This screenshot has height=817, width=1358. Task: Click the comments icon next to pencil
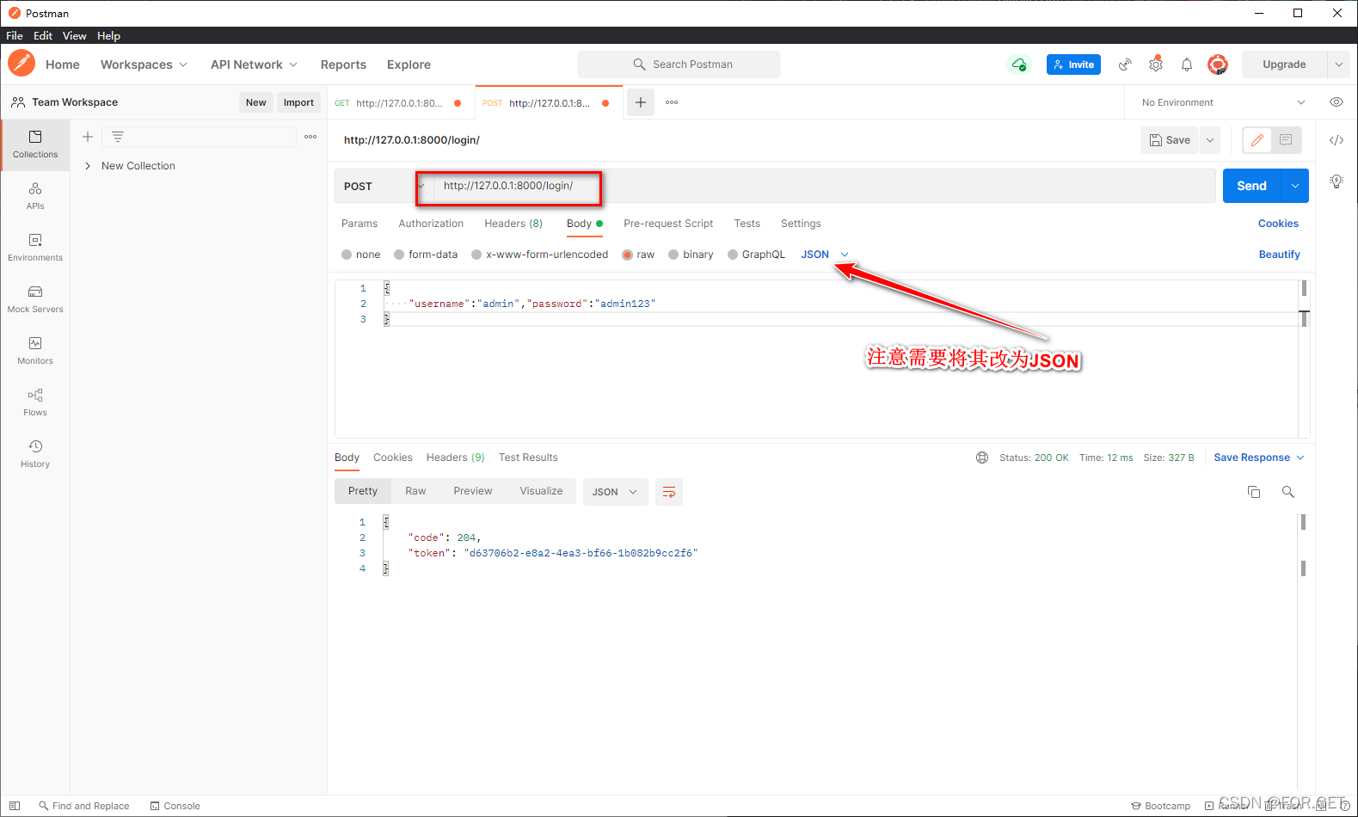coord(1286,140)
